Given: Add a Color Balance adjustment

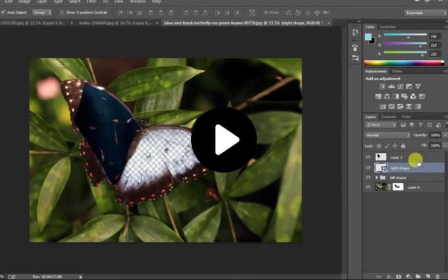Looking at the screenshot, I should [x=387, y=97].
